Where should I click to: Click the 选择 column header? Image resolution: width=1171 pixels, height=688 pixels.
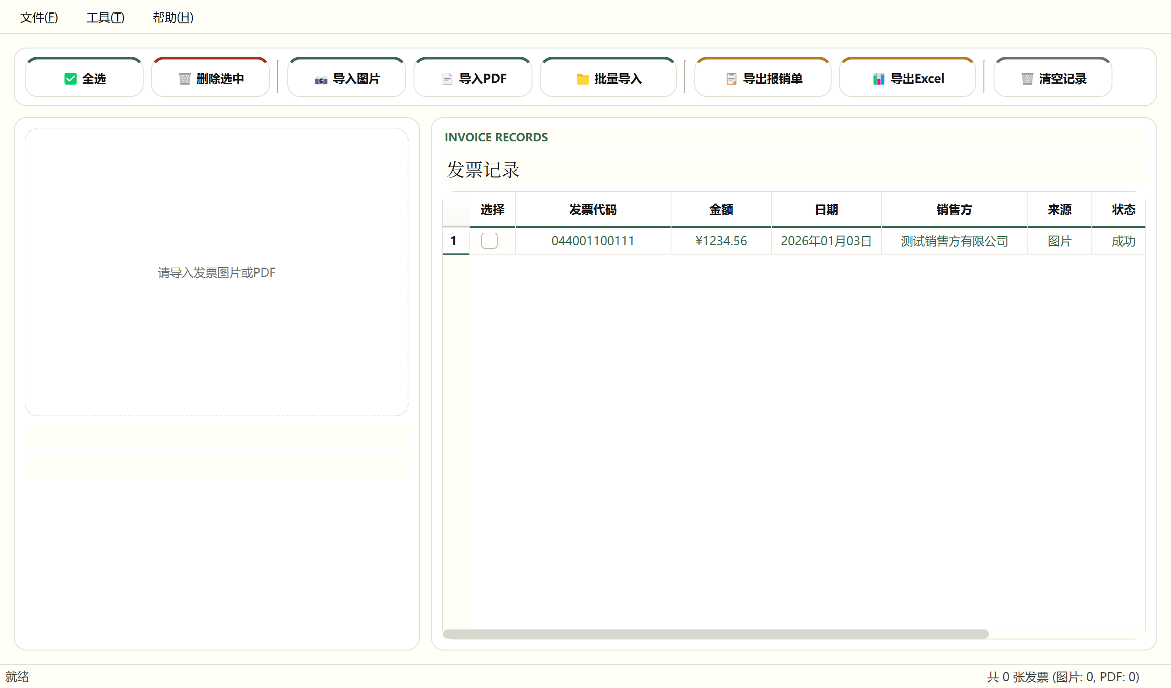click(493, 210)
